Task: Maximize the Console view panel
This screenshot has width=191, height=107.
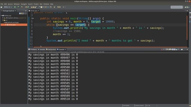Action: click(x=187, y=49)
